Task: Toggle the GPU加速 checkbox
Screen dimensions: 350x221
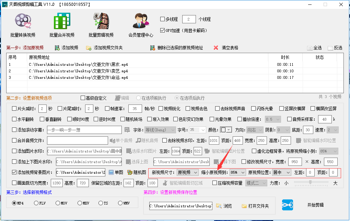Action: pos(163,30)
